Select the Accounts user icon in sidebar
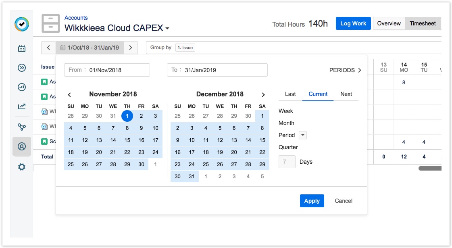This screenshot has width=452, height=248. (22, 146)
